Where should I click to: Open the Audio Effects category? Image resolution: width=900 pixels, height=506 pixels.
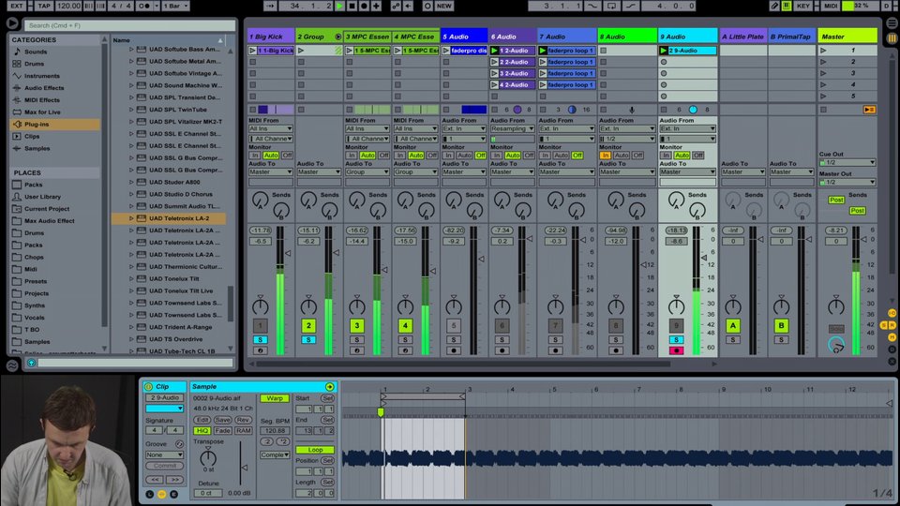click(x=44, y=88)
